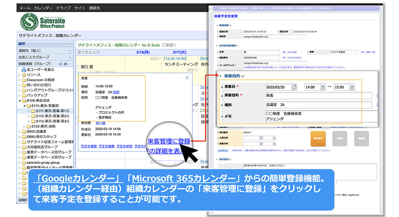Click the minus icon in 組織情報（グループ） header
Screen dimensions: 399x217
70,64
